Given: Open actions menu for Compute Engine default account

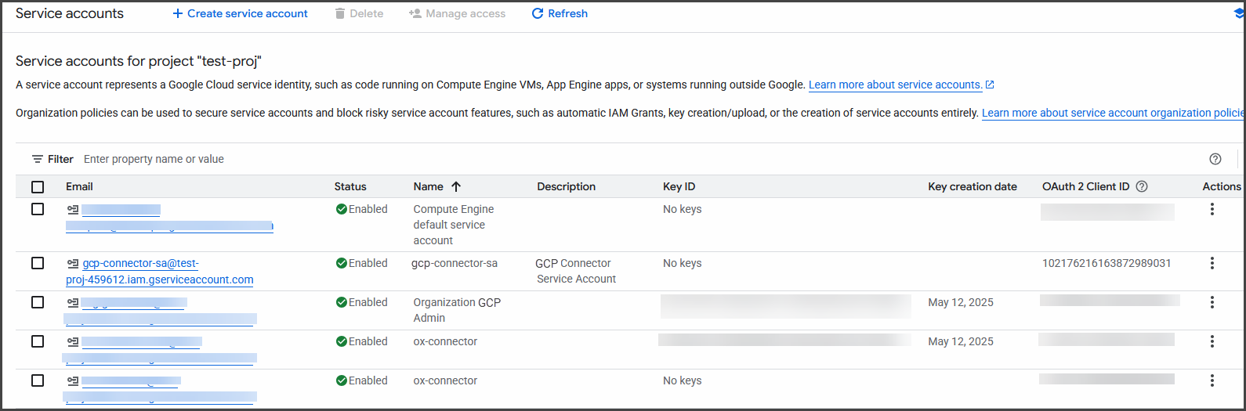Looking at the screenshot, I should (1212, 209).
